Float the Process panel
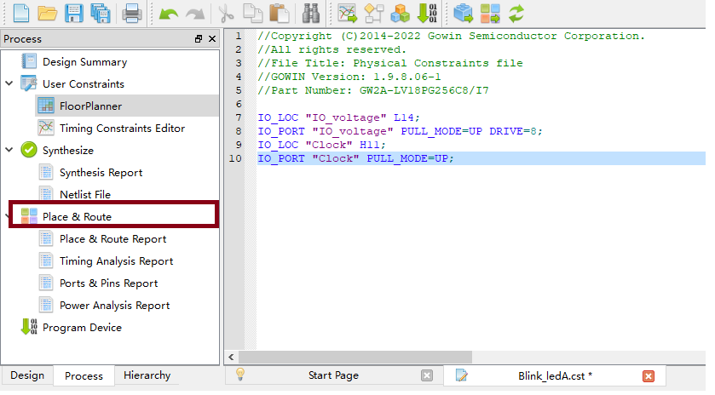This screenshot has height=395, width=715. click(199, 38)
